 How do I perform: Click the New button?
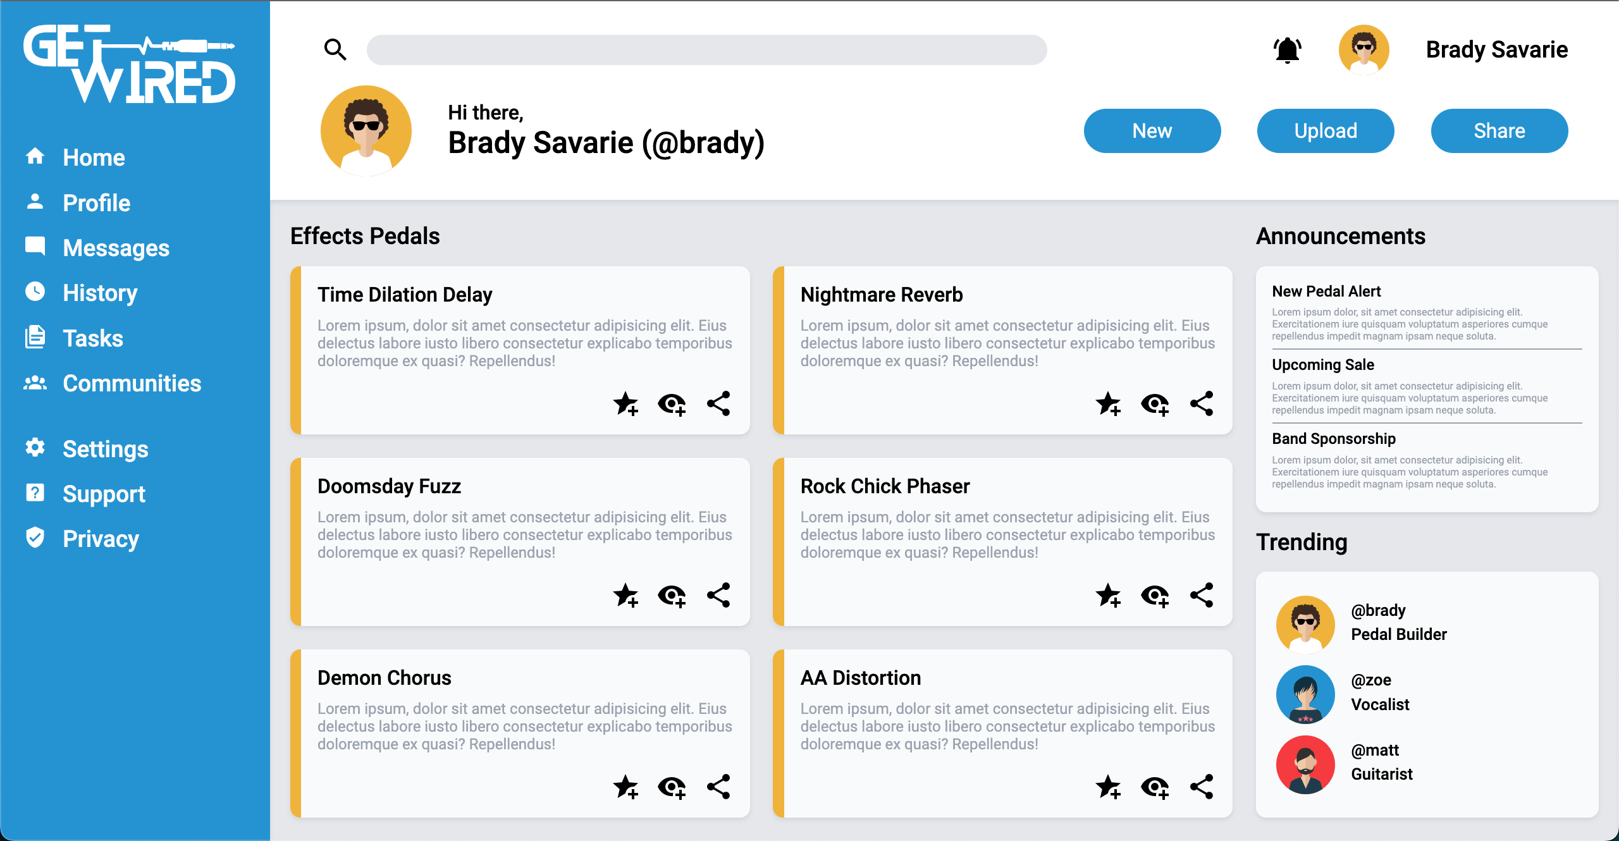(1152, 130)
